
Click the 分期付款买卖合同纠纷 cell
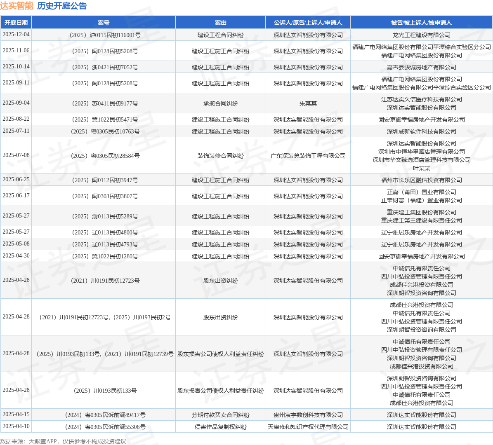[220, 415]
